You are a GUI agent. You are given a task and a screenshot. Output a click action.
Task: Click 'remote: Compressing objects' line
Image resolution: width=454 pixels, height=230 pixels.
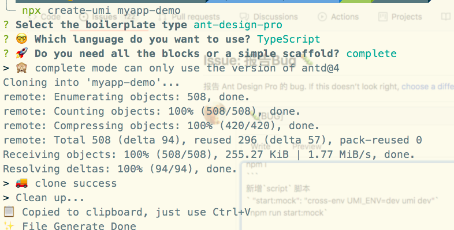161,126
